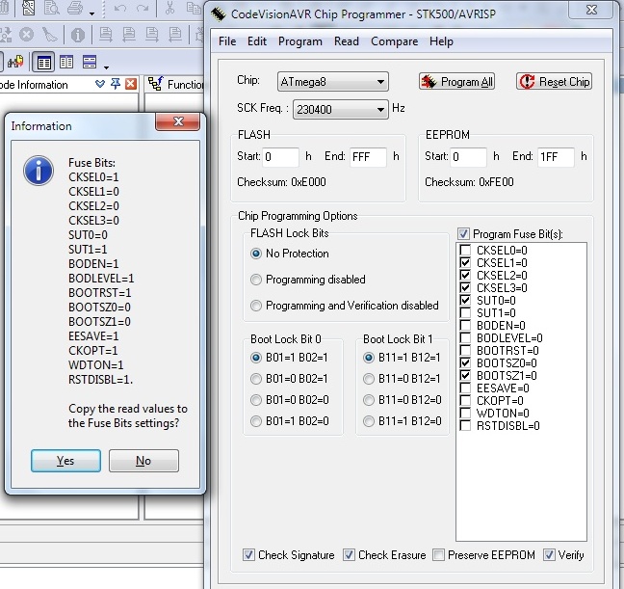The image size is (624, 589).
Task: Click the print icon in the toolbar
Action: coord(73,11)
